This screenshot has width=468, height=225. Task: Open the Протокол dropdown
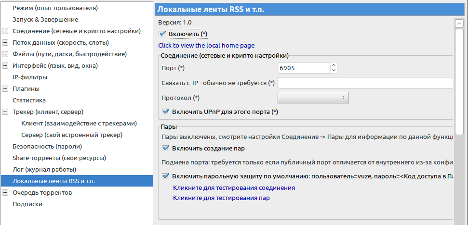click(313, 98)
